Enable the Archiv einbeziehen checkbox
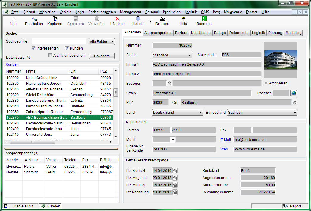Screen dimensions: 311x211 pyautogui.click(x=50, y=56)
